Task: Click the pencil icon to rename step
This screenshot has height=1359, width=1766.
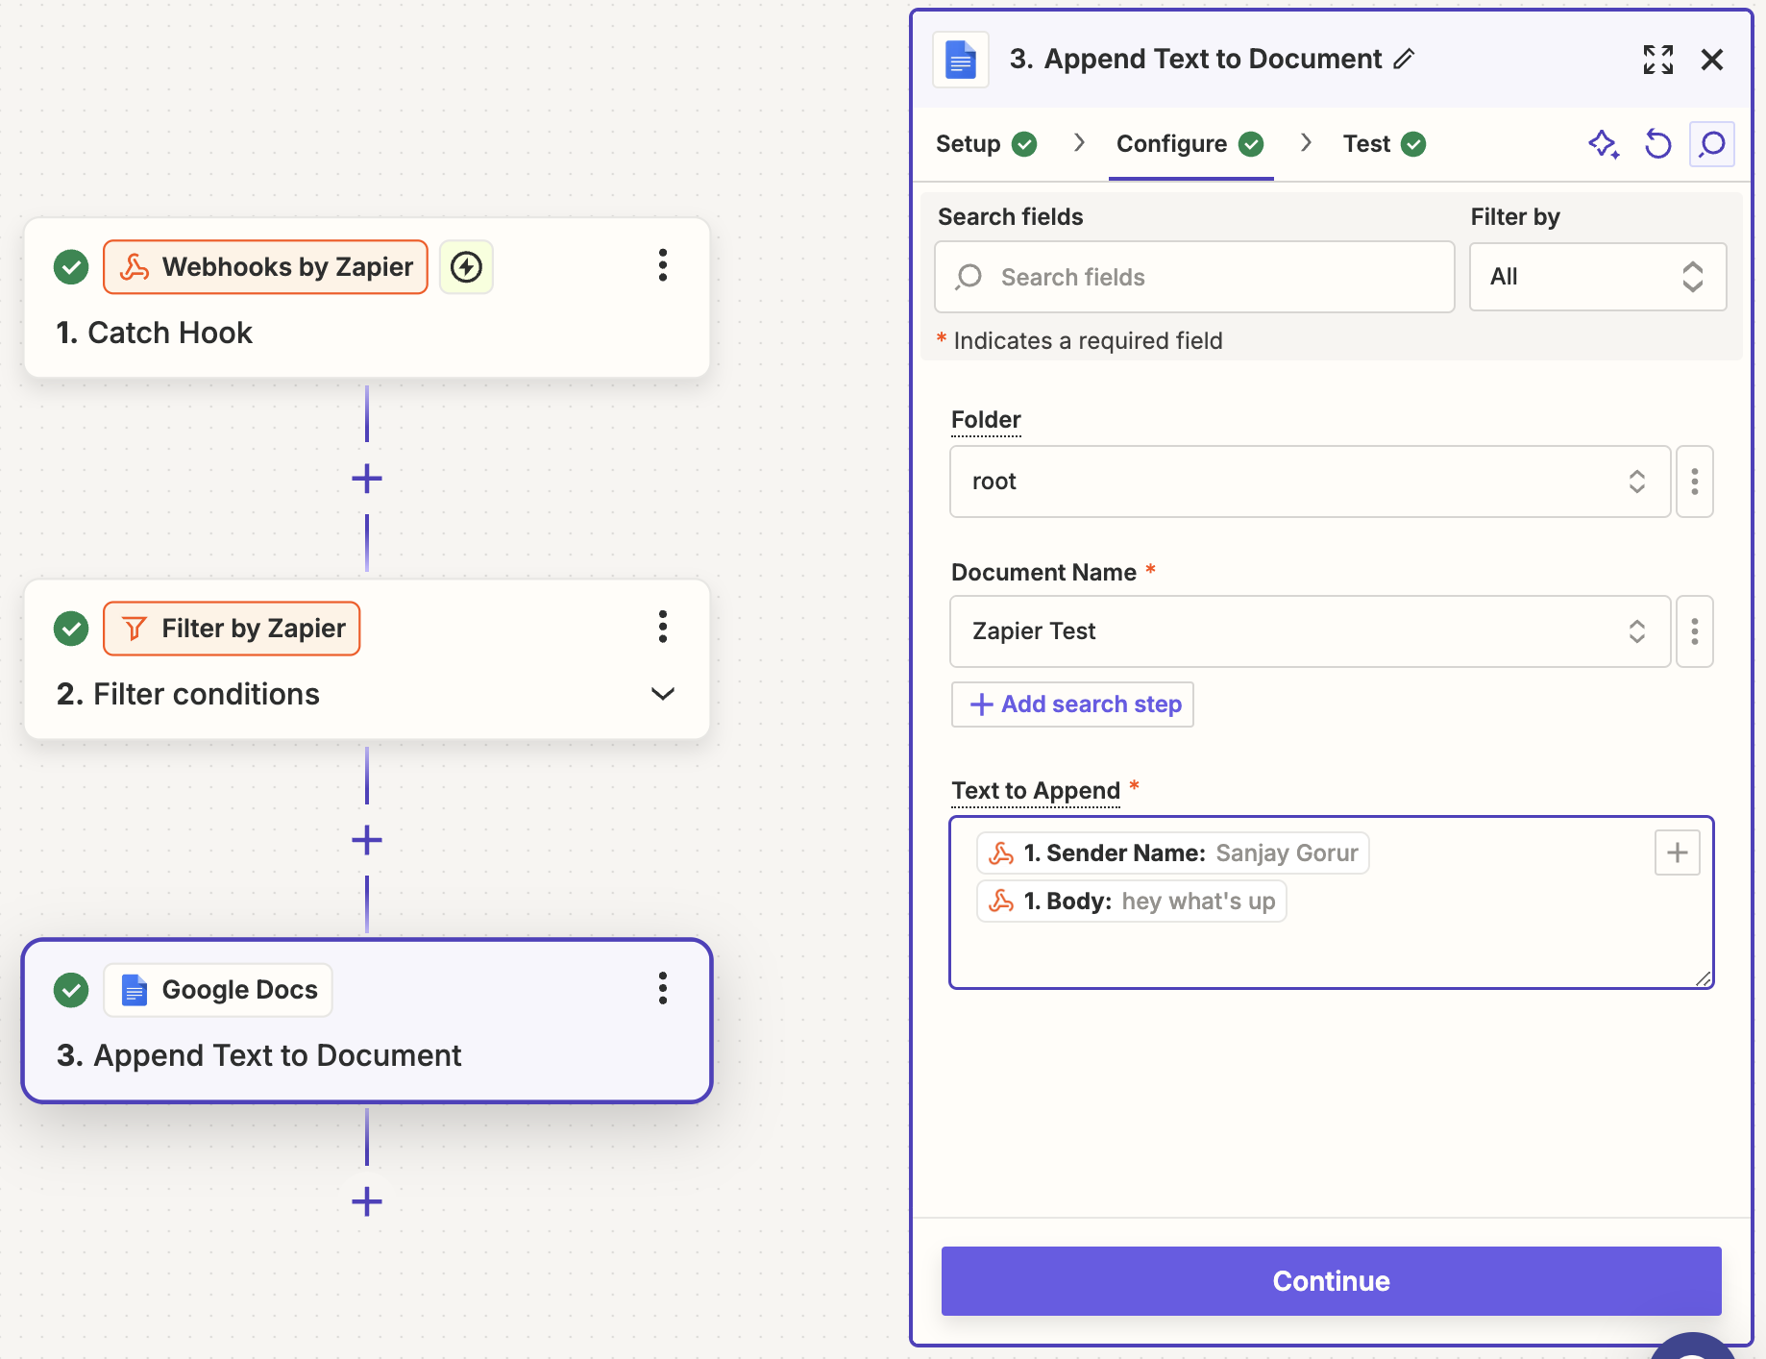Action: pos(1404,59)
